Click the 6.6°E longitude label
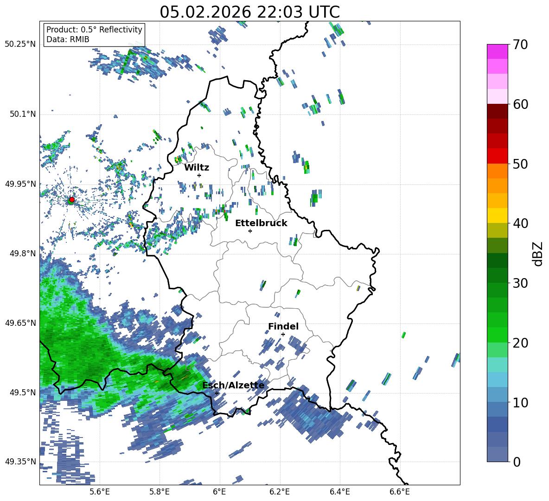549x501 pixels. [x=400, y=492]
